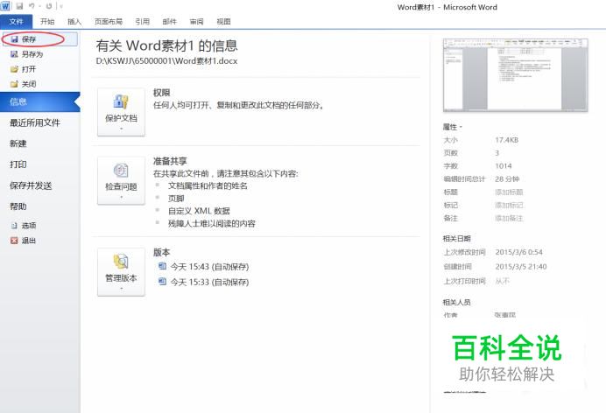606x413 pixels.
Task: Open the quick access toolbar customize arrow
Action: (x=61, y=6)
